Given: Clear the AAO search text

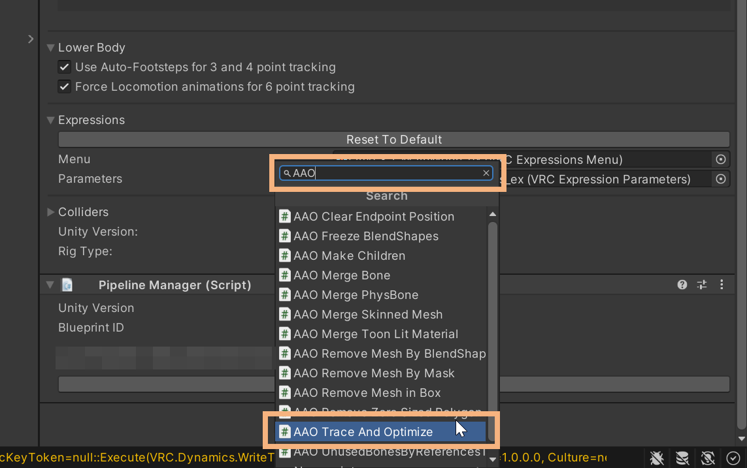Looking at the screenshot, I should (x=486, y=173).
